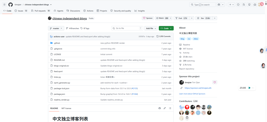The image size is (267, 122).
Task: Expand the master branch dropdown
Action: [56, 28]
